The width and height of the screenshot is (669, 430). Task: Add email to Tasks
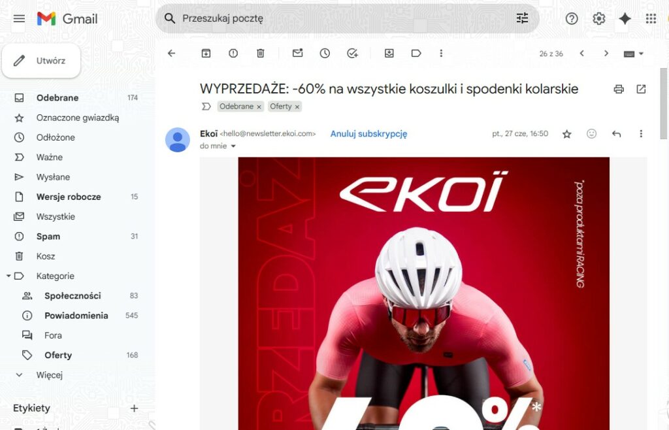(352, 54)
